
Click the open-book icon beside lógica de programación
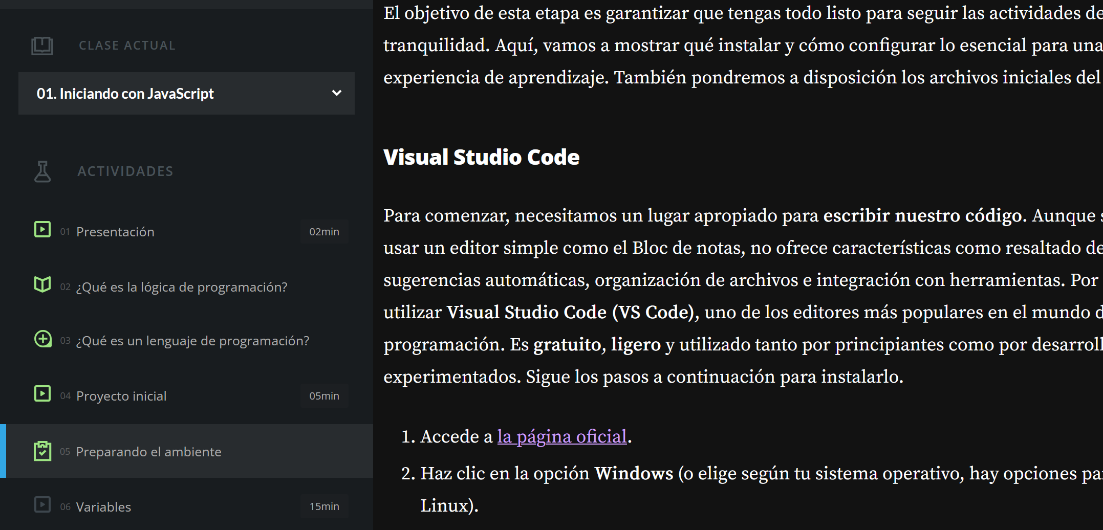[x=42, y=284]
